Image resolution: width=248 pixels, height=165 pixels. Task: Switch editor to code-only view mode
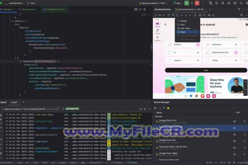pyautogui.click(x=136, y=10)
